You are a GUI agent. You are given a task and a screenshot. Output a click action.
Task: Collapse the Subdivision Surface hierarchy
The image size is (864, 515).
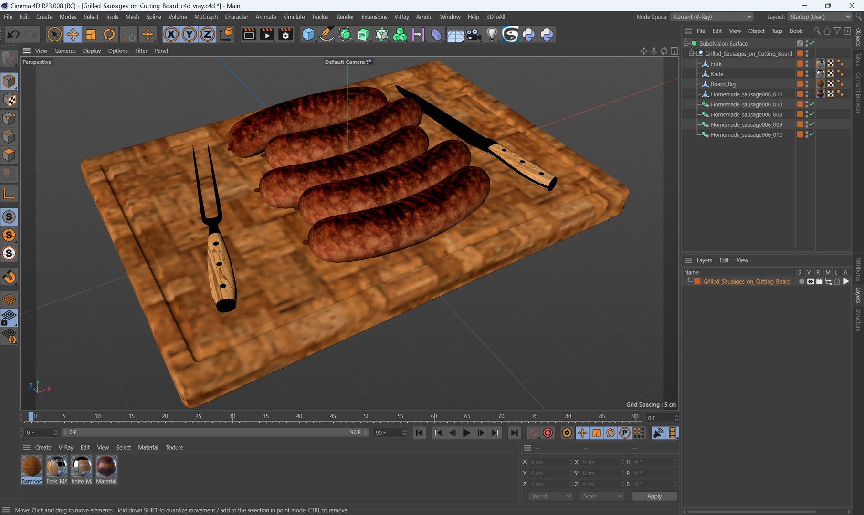(x=686, y=43)
